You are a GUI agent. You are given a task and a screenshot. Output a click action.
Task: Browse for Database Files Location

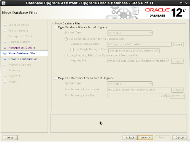pos(177,45)
